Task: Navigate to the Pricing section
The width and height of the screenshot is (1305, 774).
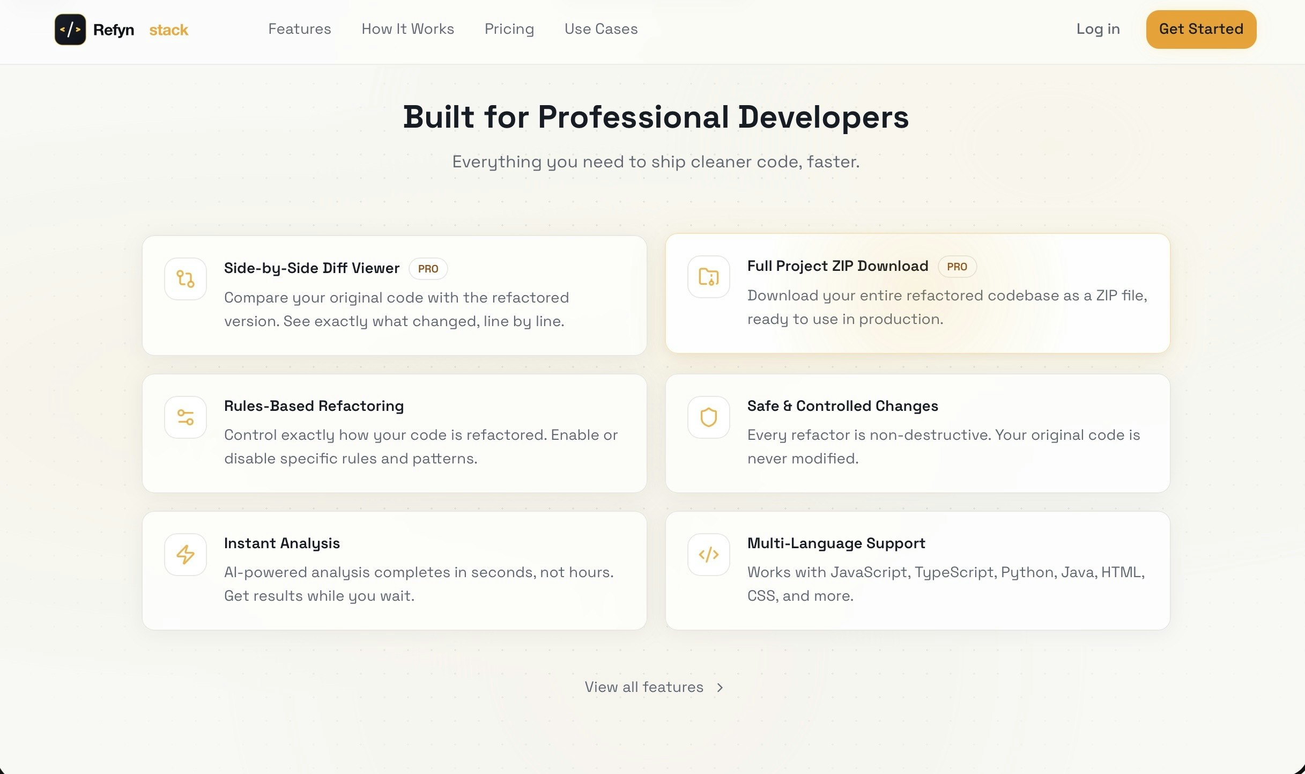Action: point(509,29)
